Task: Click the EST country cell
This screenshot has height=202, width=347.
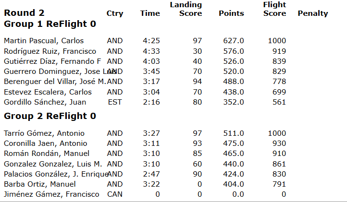Action: [114, 102]
